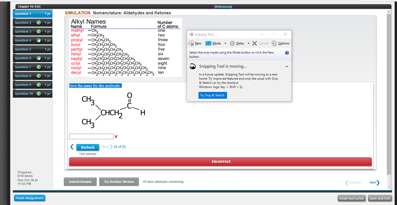Click Finish Assignment
Image resolution: width=397 pixels, height=205 pixels.
(30, 198)
